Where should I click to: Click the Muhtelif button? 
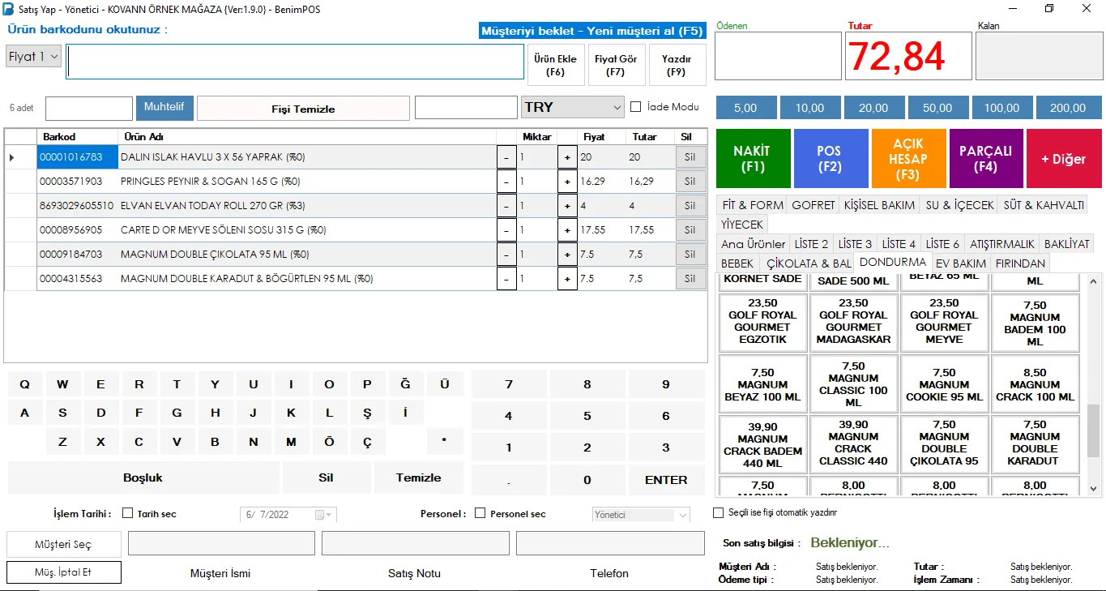(x=164, y=107)
